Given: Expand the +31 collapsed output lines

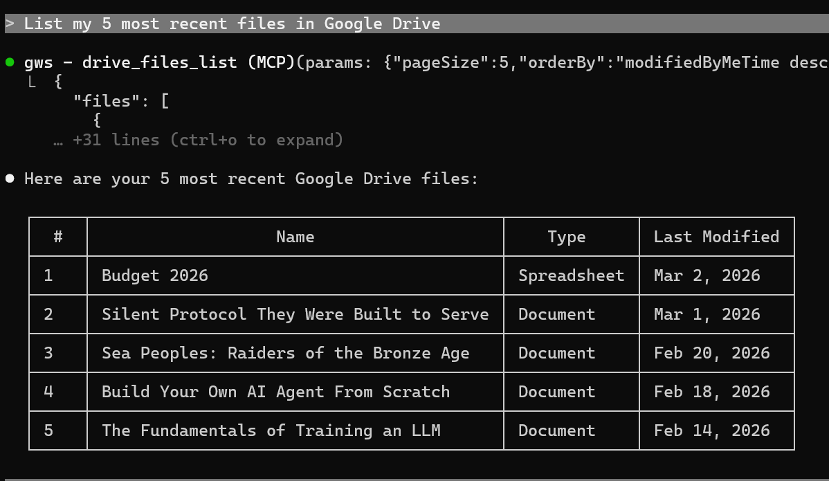Looking at the screenshot, I should point(208,140).
